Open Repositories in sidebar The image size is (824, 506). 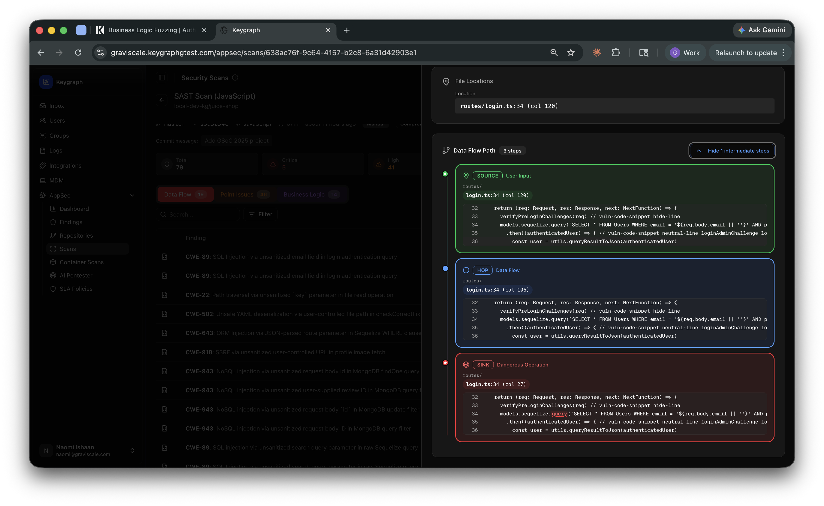pos(76,236)
